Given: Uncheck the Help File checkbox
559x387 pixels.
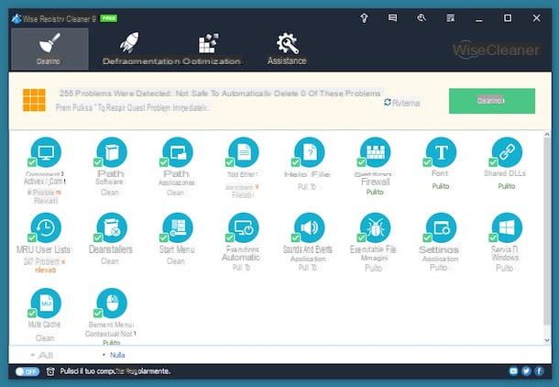Looking at the screenshot, I should (x=296, y=162).
